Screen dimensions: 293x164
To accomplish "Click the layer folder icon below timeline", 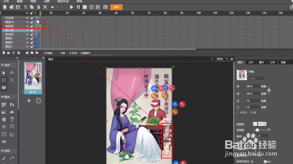I will 8,53.
